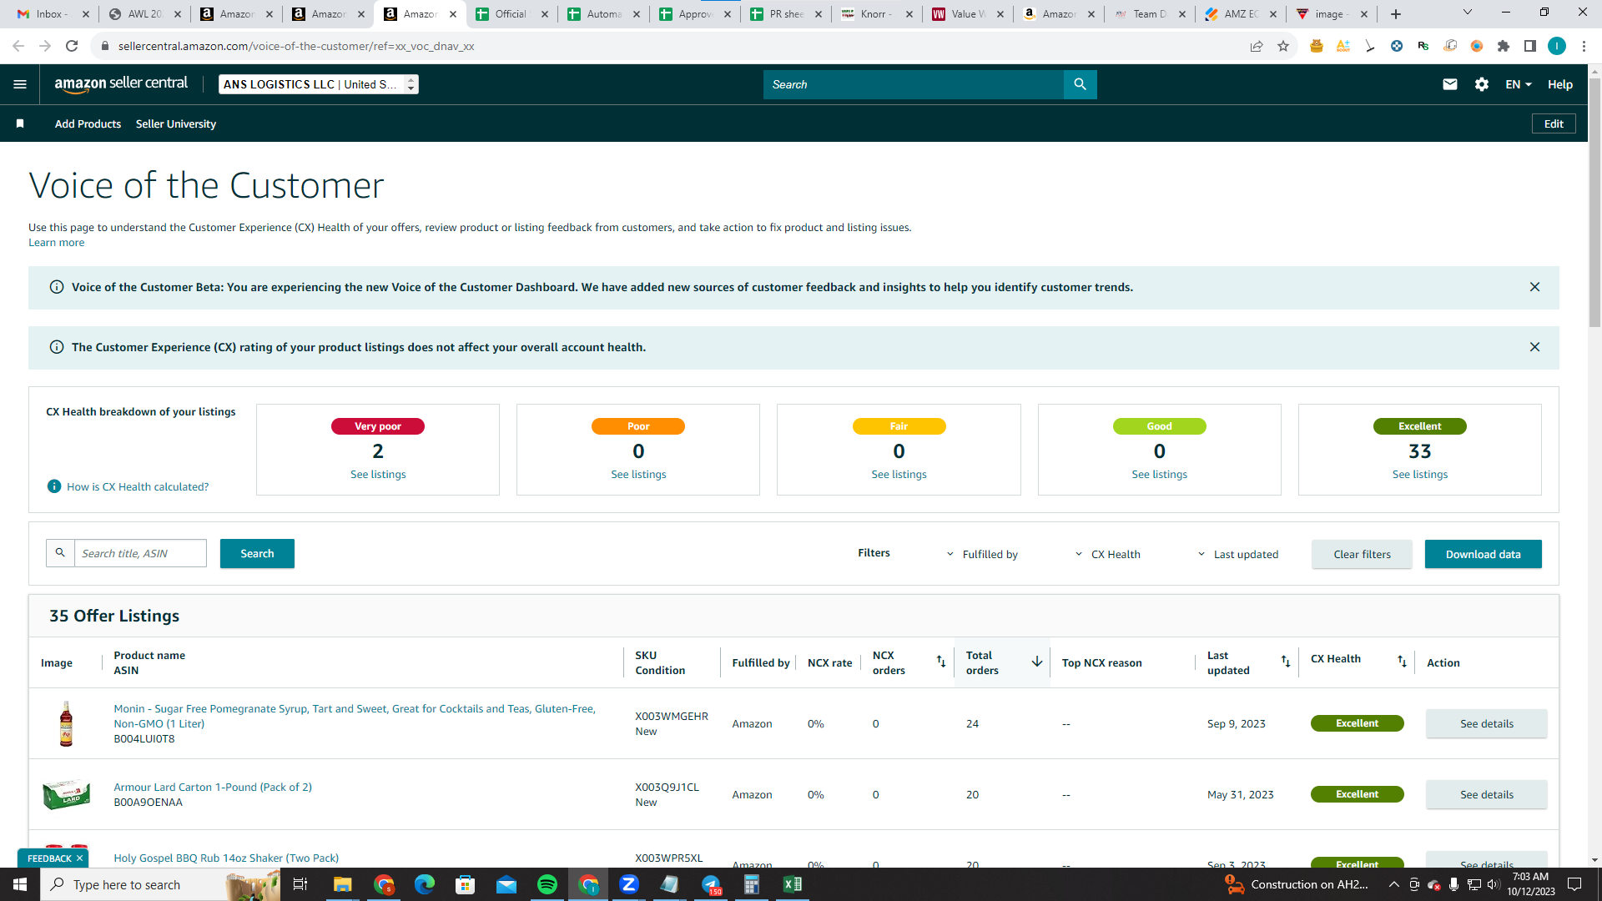The height and width of the screenshot is (901, 1602).
Task: Open Spotify from the taskbar
Action: pos(547,884)
